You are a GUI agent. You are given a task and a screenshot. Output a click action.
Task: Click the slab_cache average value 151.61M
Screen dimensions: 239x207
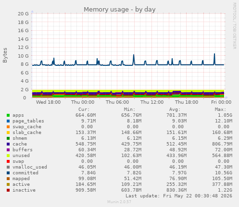176,133
